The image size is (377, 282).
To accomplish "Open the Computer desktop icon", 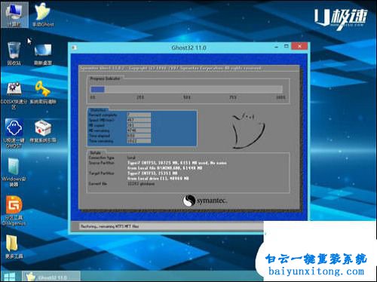I will click(x=14, y=14).
